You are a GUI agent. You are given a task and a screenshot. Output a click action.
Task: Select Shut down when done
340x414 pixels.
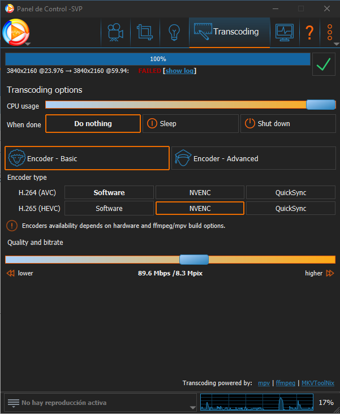(288, 124)
